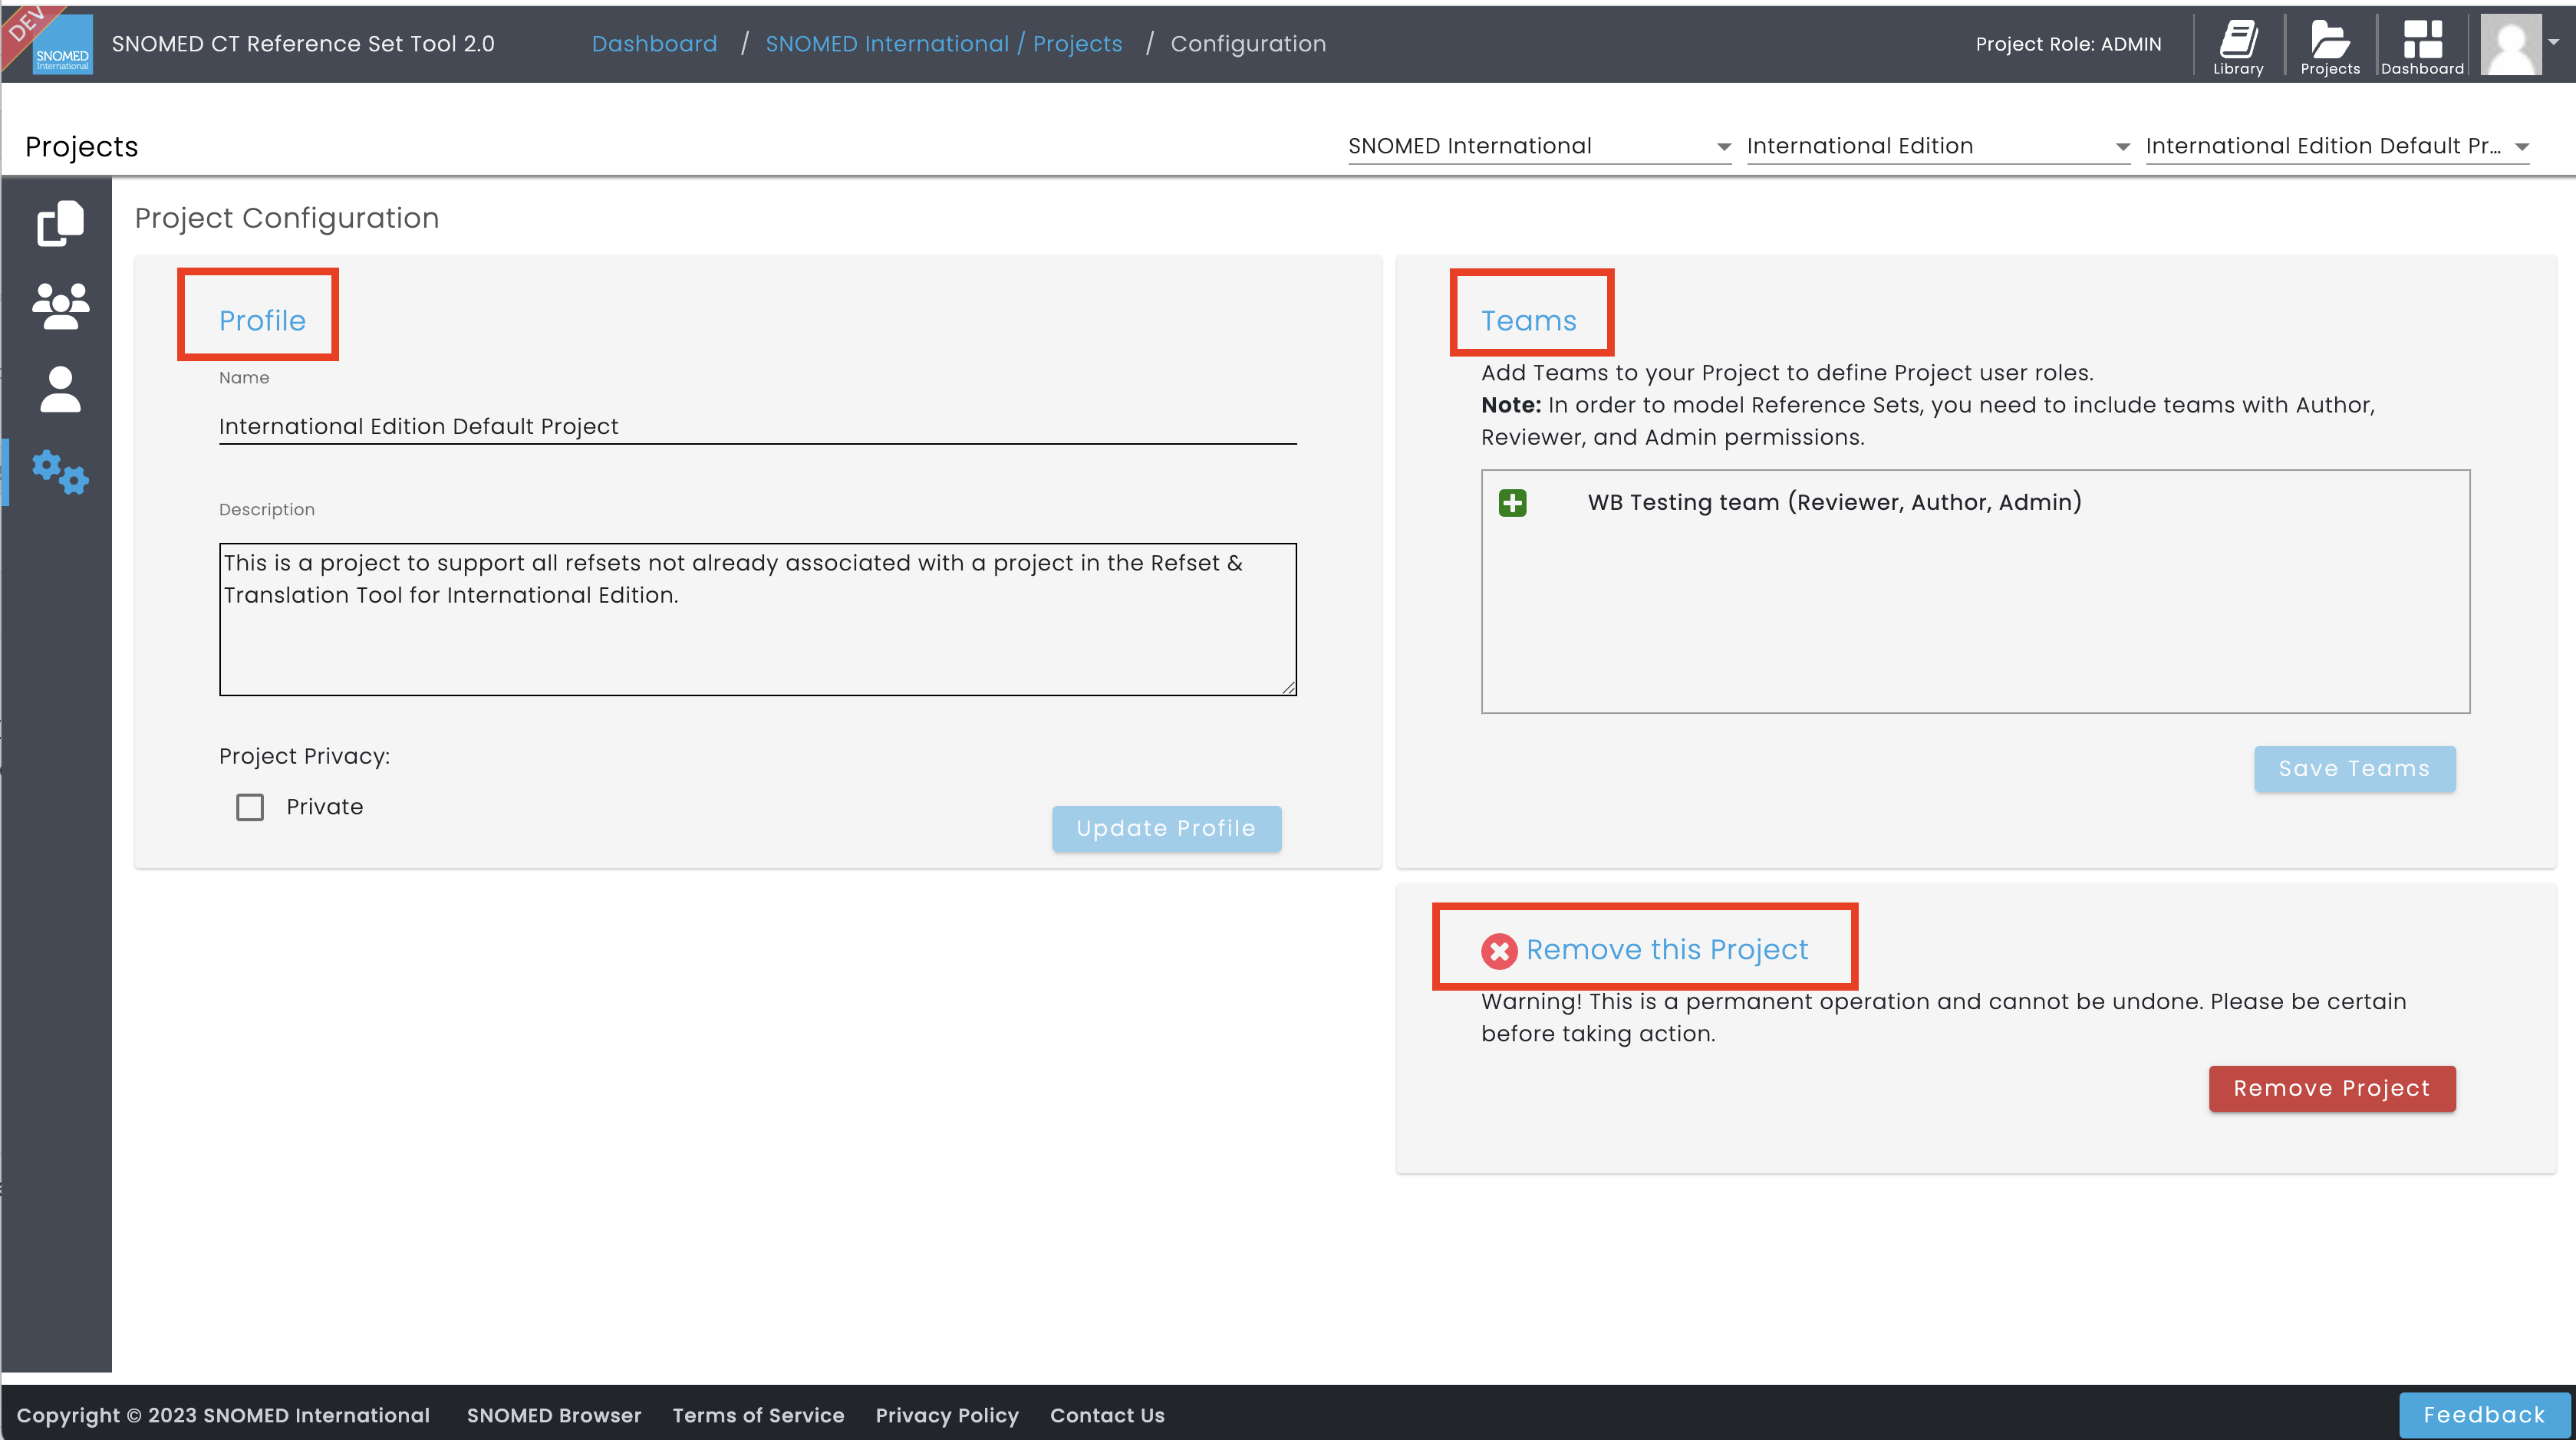Open the Library icon in header
The width and height of the screenshot is (2576, 1440).
[x=2238, y=46]
